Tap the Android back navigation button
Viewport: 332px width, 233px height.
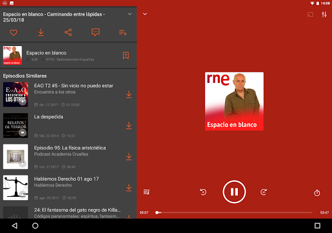tap(14, 226)
